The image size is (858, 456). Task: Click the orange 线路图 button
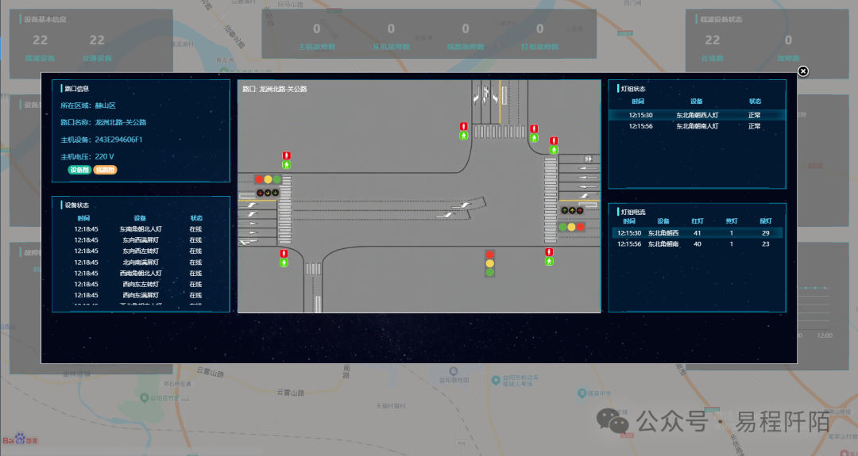click(105, 170)
